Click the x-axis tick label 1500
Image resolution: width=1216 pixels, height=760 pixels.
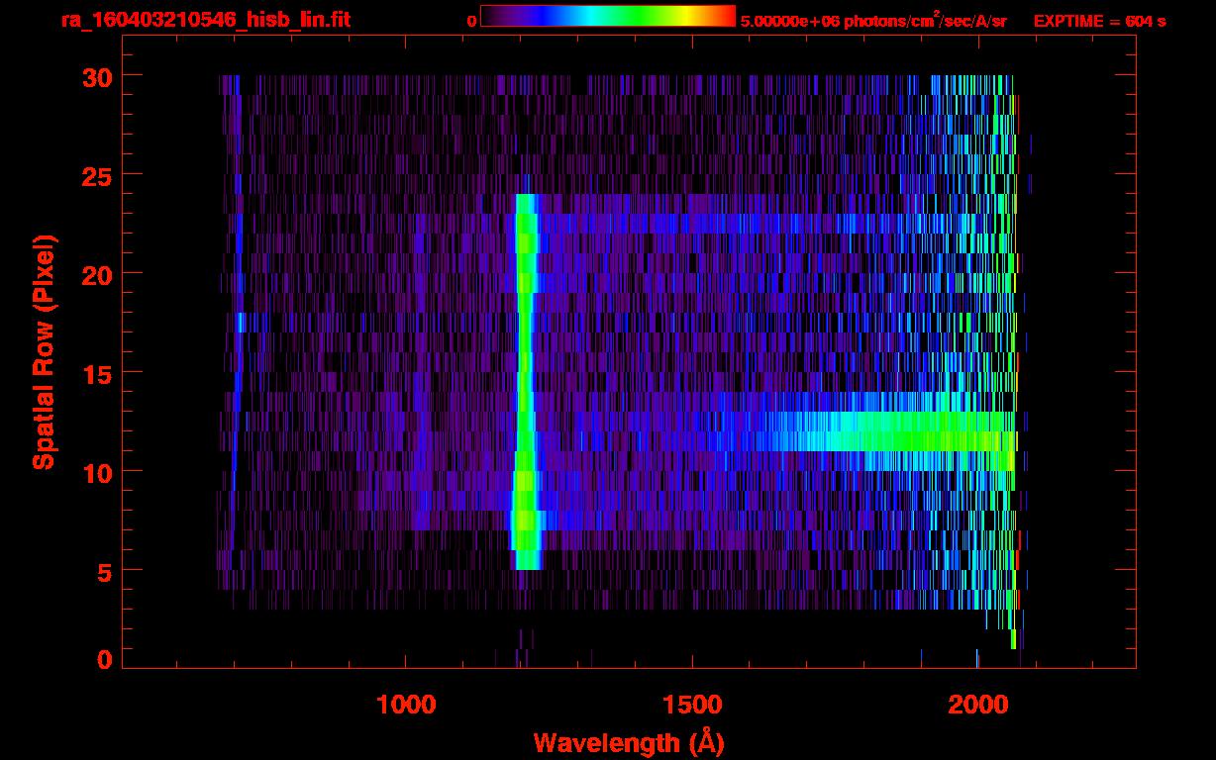(x=691, y=705)
